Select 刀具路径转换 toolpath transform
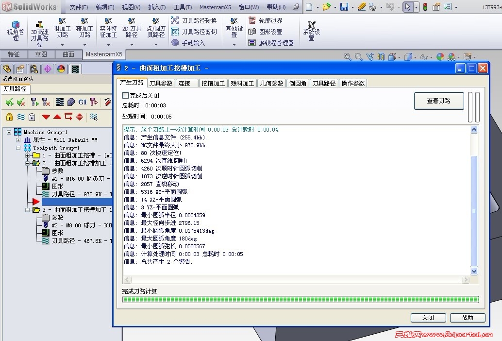Viewport: 502px width, 341px height. pyautogui.click(x=194, y=21)
